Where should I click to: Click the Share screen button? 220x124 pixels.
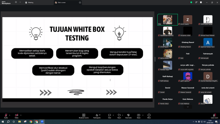coord(139,116)
